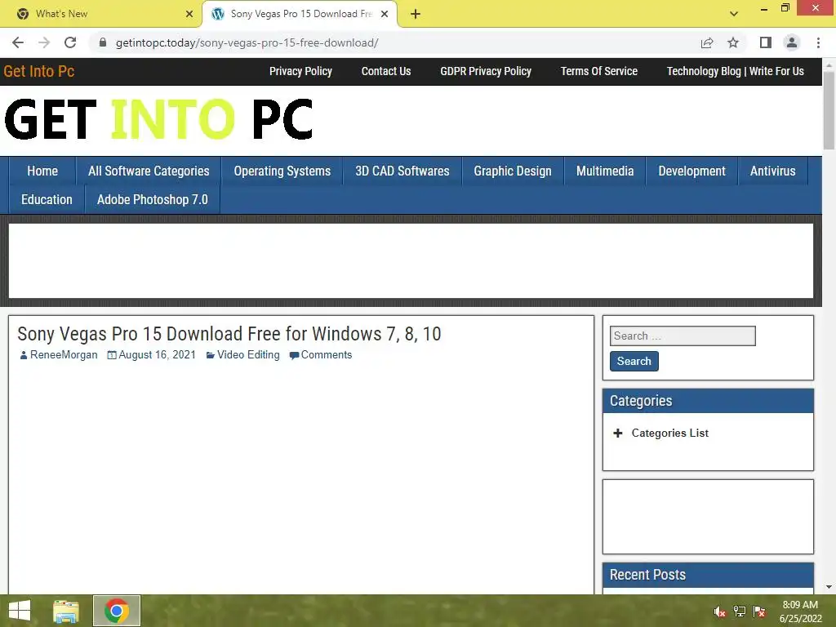The image size is (836, 627).
Task: Open Chrome's three-dot menu
Action: pyautogui.click(x=818, y=42)
